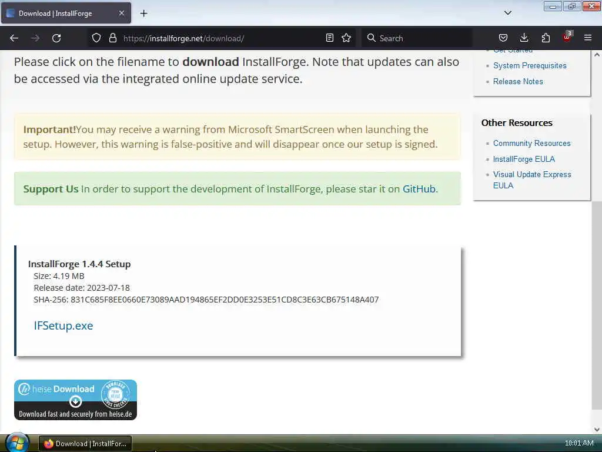Click Release date: 2023-07-18 text

(x=82, y=288)
